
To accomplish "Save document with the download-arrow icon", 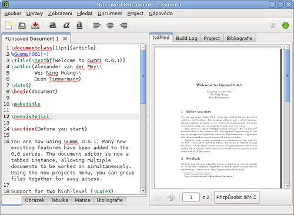I will tap(35, 25).
